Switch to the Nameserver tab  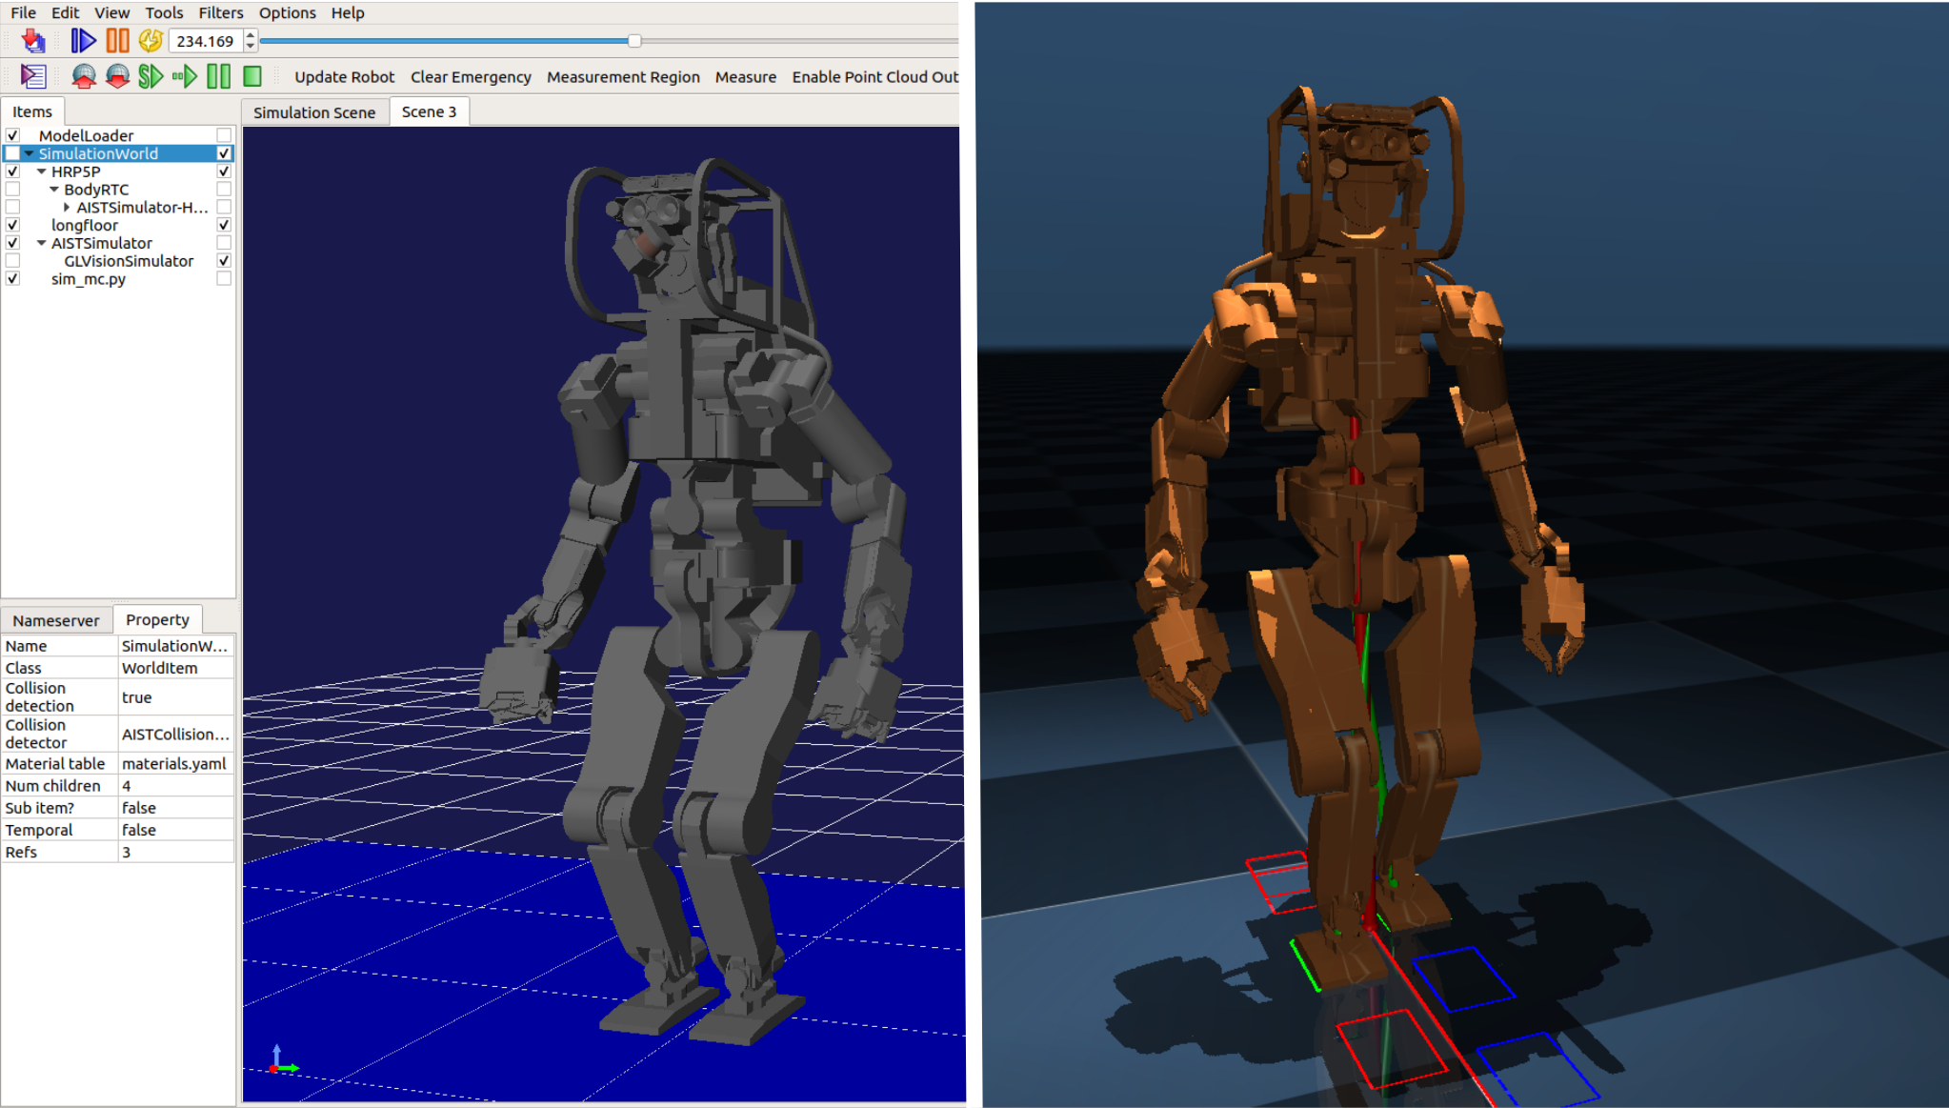(56, 620)
